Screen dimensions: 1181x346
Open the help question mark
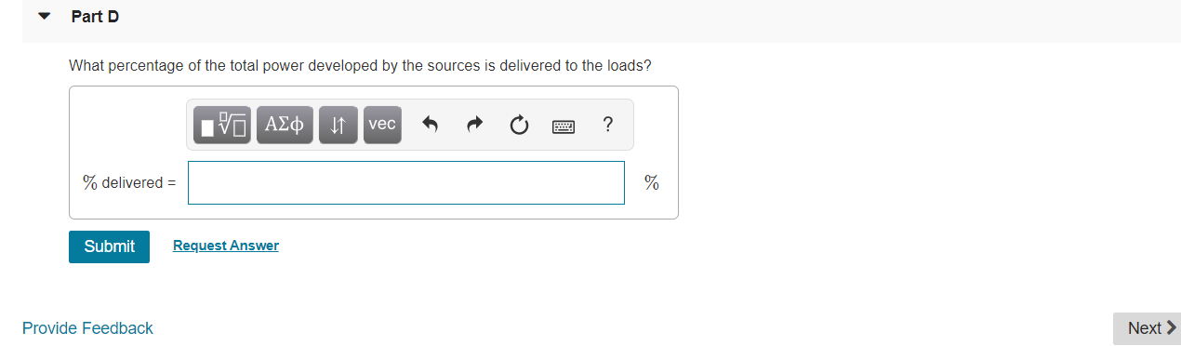607,124
